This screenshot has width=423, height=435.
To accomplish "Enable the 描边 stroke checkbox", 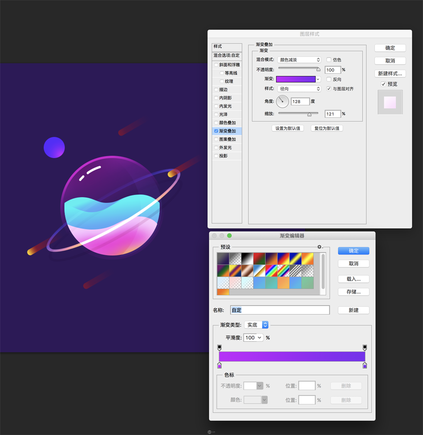I will click(216, 89).
